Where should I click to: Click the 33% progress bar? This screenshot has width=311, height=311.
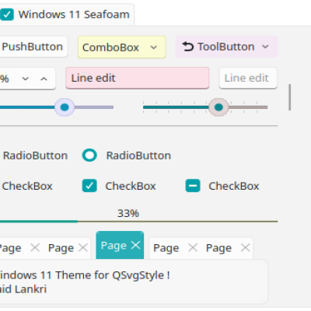click(138, 222)
